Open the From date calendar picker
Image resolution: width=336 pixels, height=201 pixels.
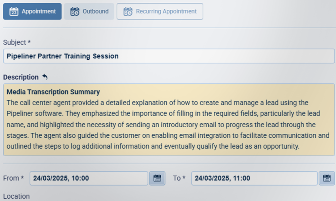click(157, 178)
